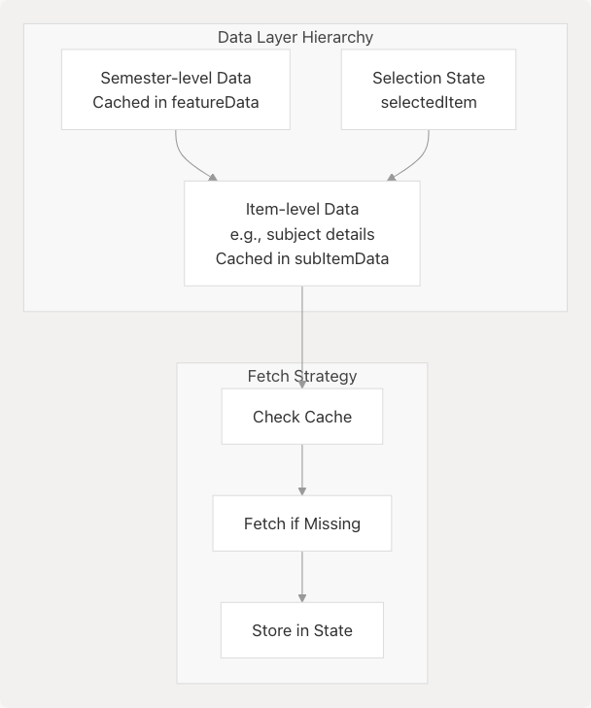Click empty space between Semester-level Data and Selection State

(x=316, y=89)
